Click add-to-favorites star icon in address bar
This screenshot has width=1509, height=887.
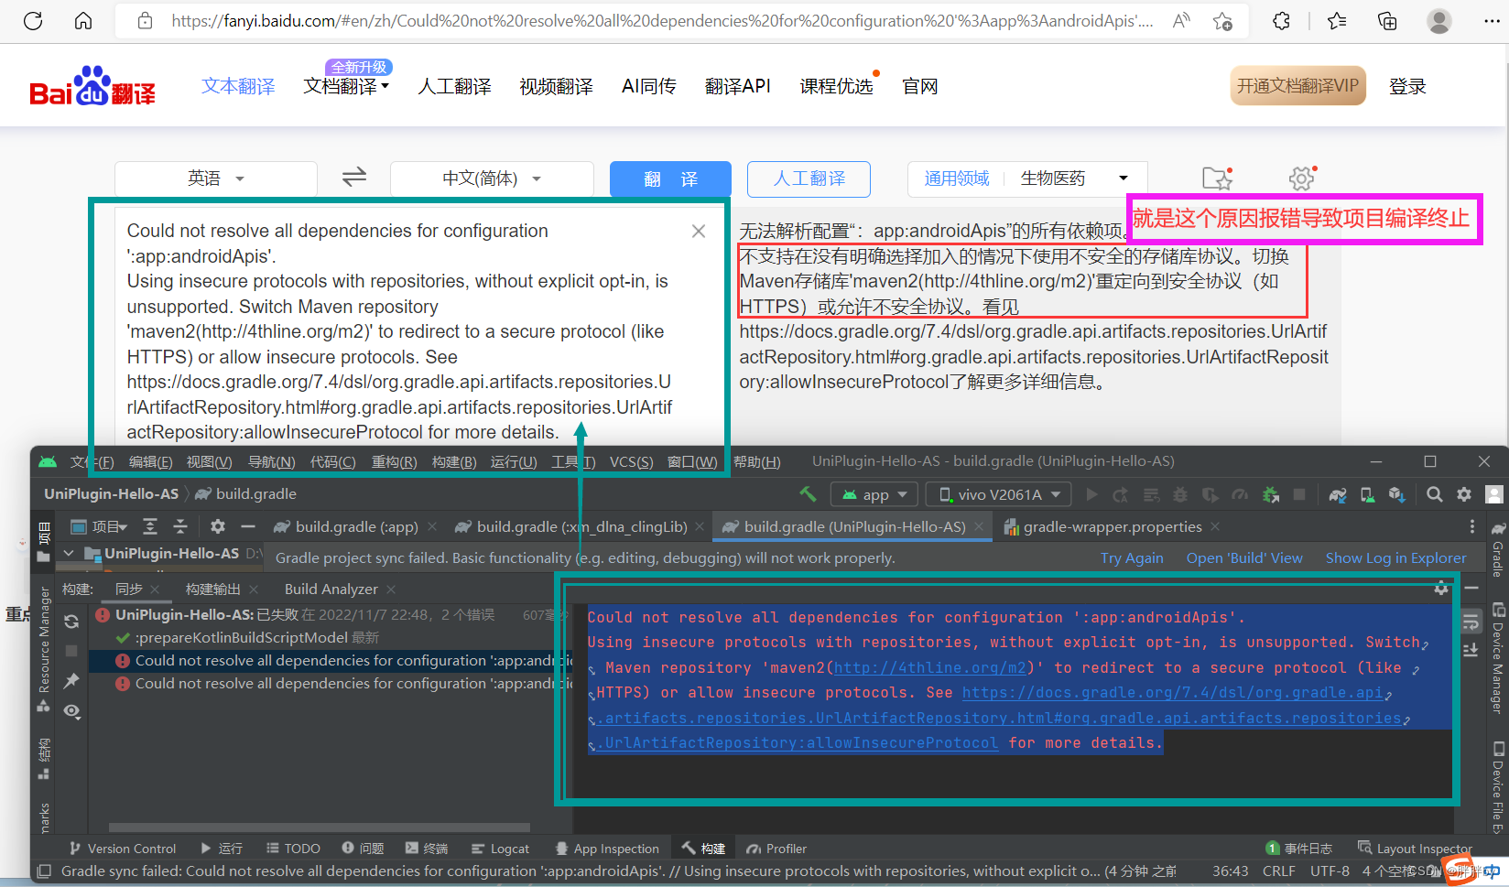coord(1222,21)
